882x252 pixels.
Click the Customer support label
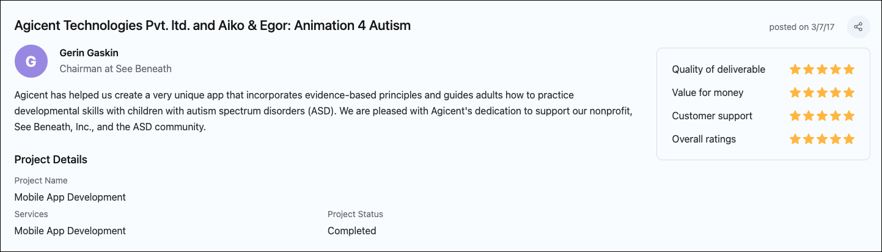(712, 116)
